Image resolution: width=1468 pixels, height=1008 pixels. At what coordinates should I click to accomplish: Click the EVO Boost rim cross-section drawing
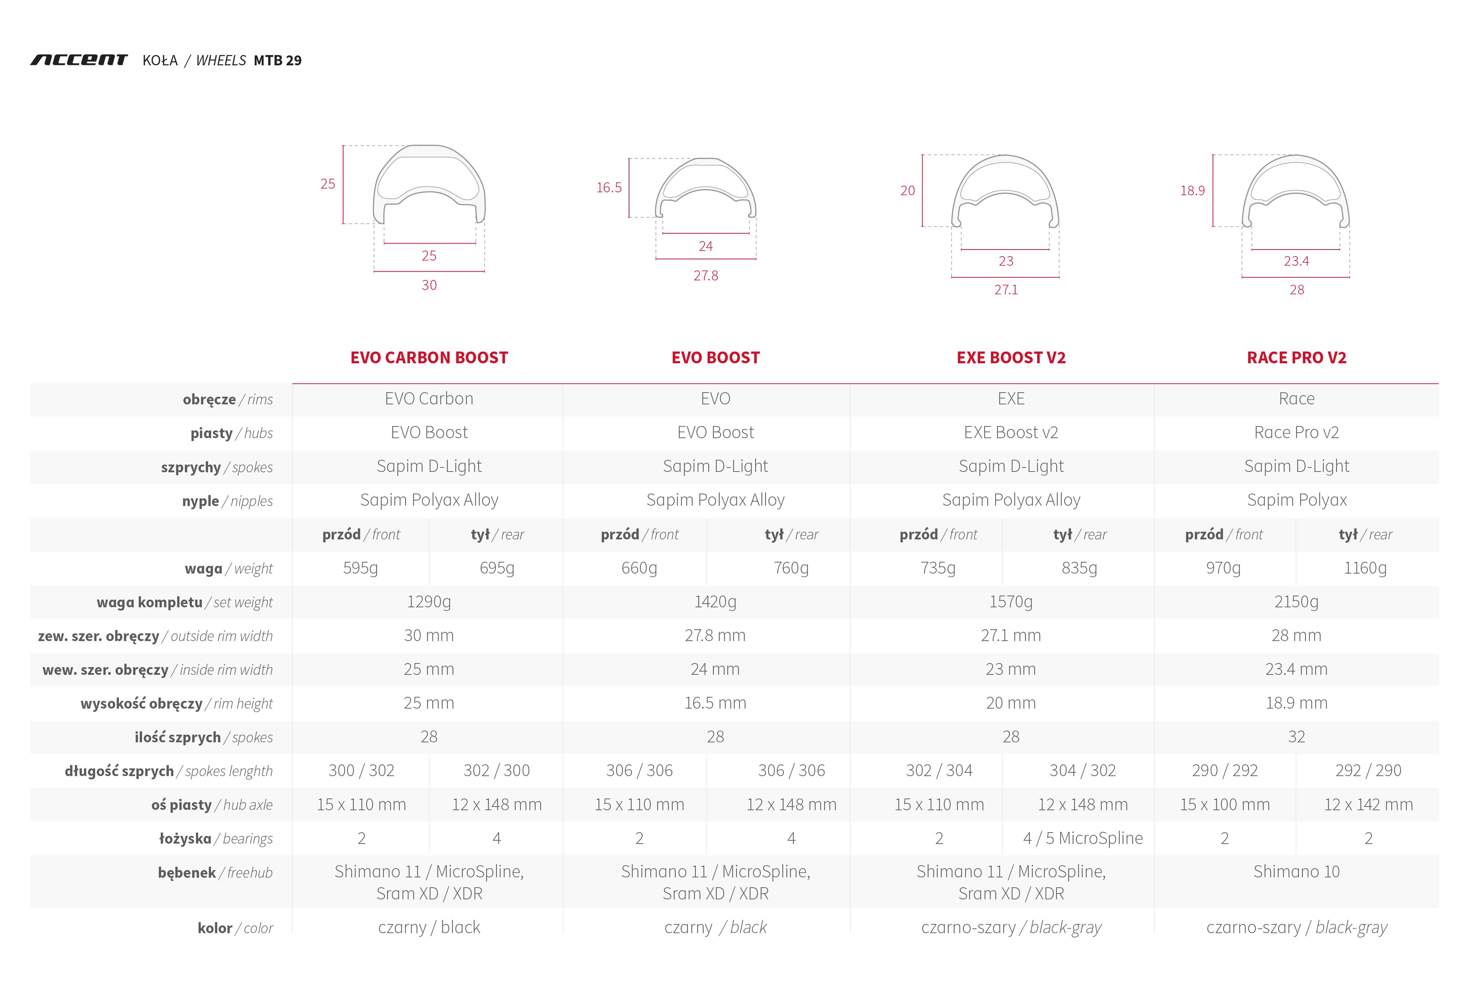[x=706, y=189]
